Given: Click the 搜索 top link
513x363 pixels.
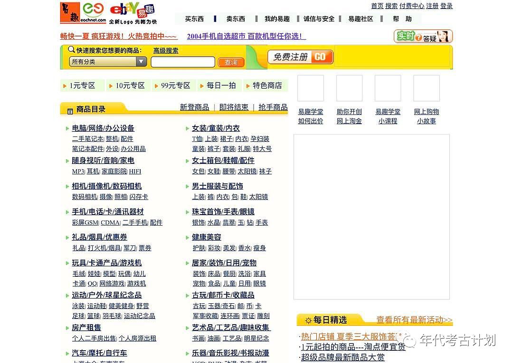Looking at the screenshot, I should 391,6.
